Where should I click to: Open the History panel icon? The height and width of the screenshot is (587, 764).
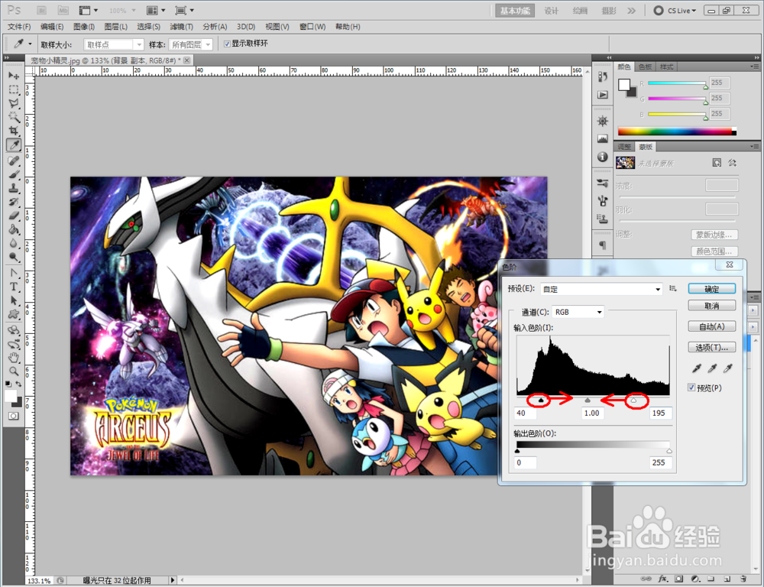[x=603, y=77]
